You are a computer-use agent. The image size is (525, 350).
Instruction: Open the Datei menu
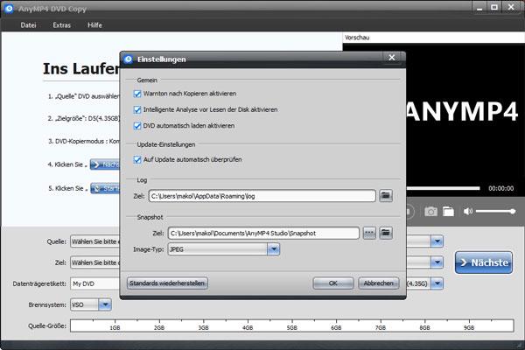point(28,25)
